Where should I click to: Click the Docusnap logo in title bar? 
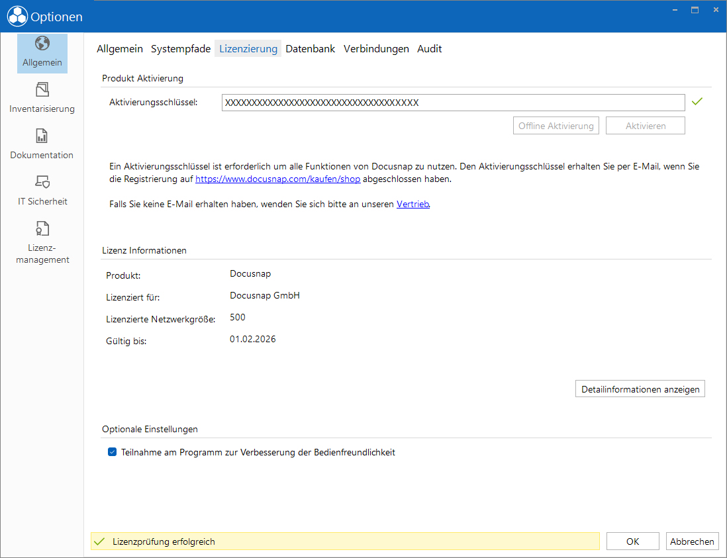click(17, 17)
